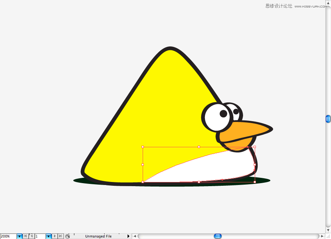Image resolution: width=331 pixels, height=239 pixels.
Task: Click the horizontal scrollbar left arrow
Action: (x=135, y=236)
